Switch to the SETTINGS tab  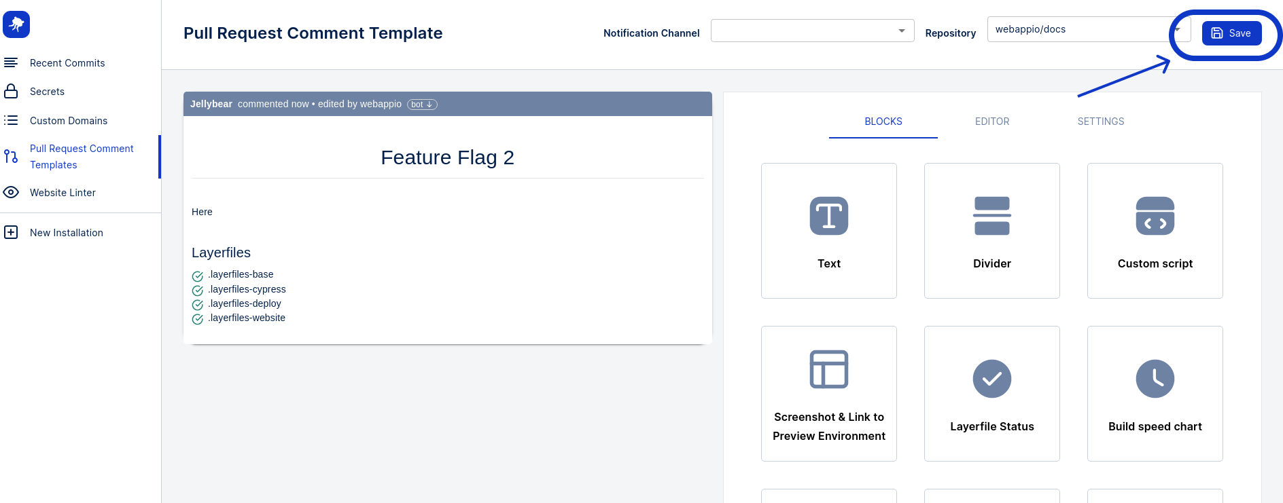(1101, 122)
